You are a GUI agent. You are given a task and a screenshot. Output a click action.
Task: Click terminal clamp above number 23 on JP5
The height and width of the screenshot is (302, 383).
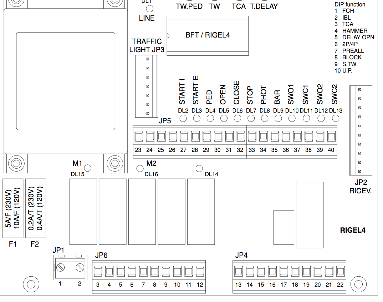click(139, 136)
